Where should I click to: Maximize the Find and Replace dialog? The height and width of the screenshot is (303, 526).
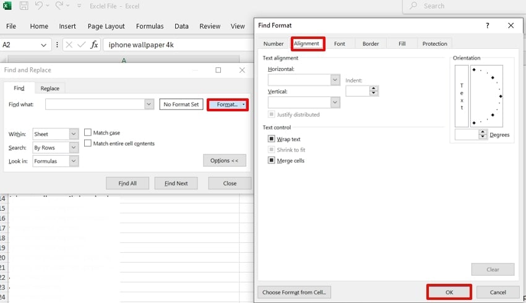pos(218,70)
